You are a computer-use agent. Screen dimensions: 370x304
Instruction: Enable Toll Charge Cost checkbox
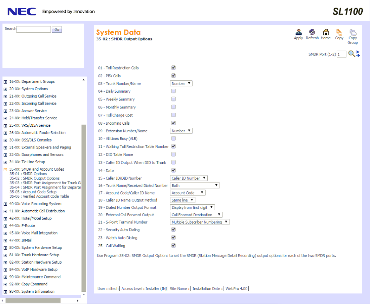coord(174,115)
